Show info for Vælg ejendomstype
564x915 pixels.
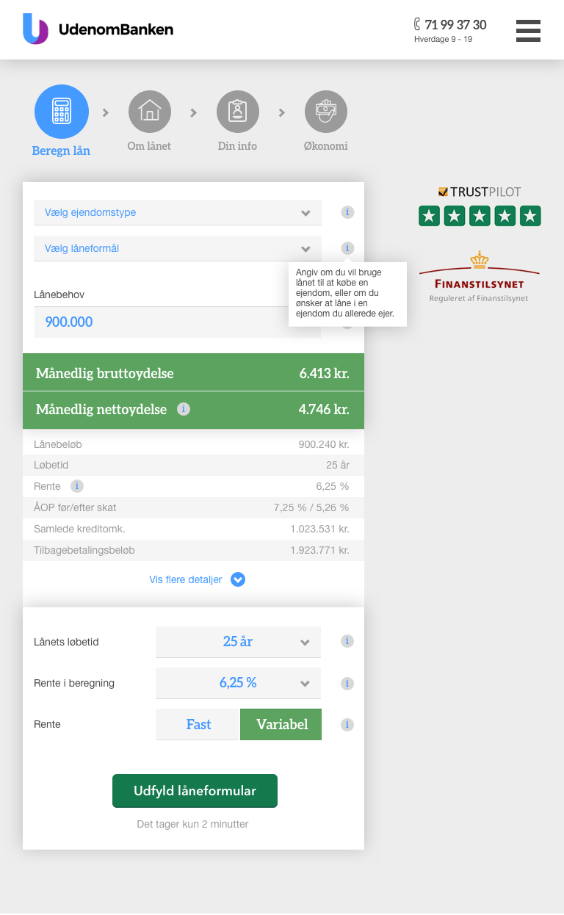point(348,212)
